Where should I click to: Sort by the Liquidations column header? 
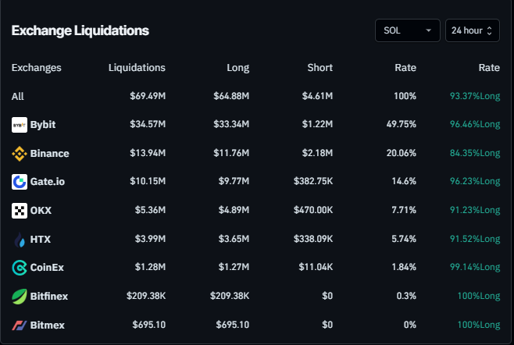click(137, 68)
